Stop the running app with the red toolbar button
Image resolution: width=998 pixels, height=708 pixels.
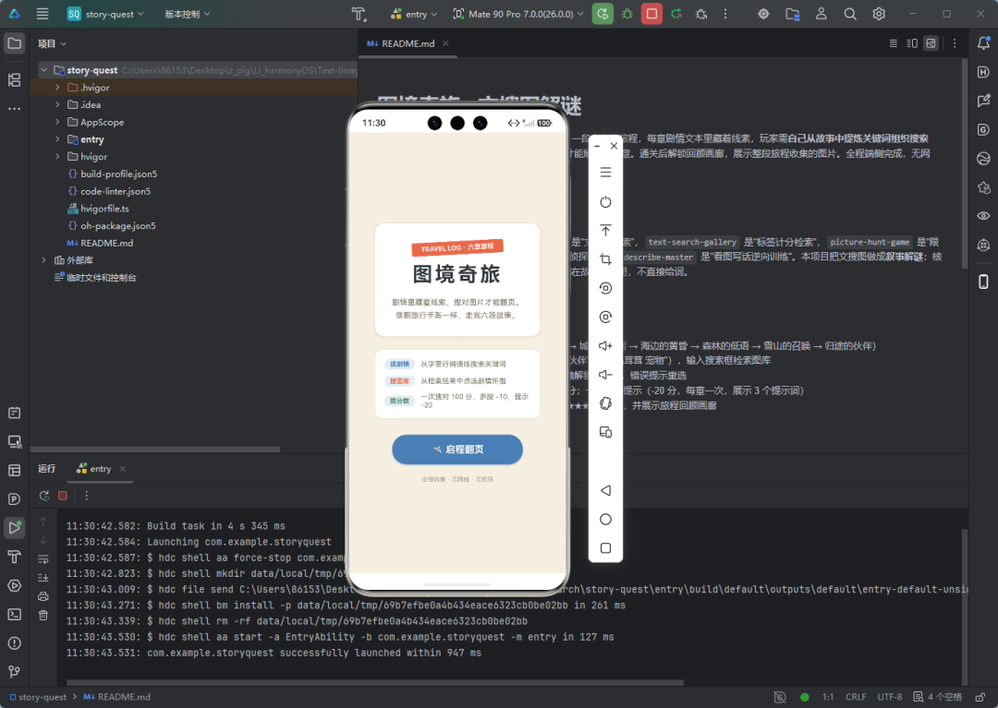[651, 13]
